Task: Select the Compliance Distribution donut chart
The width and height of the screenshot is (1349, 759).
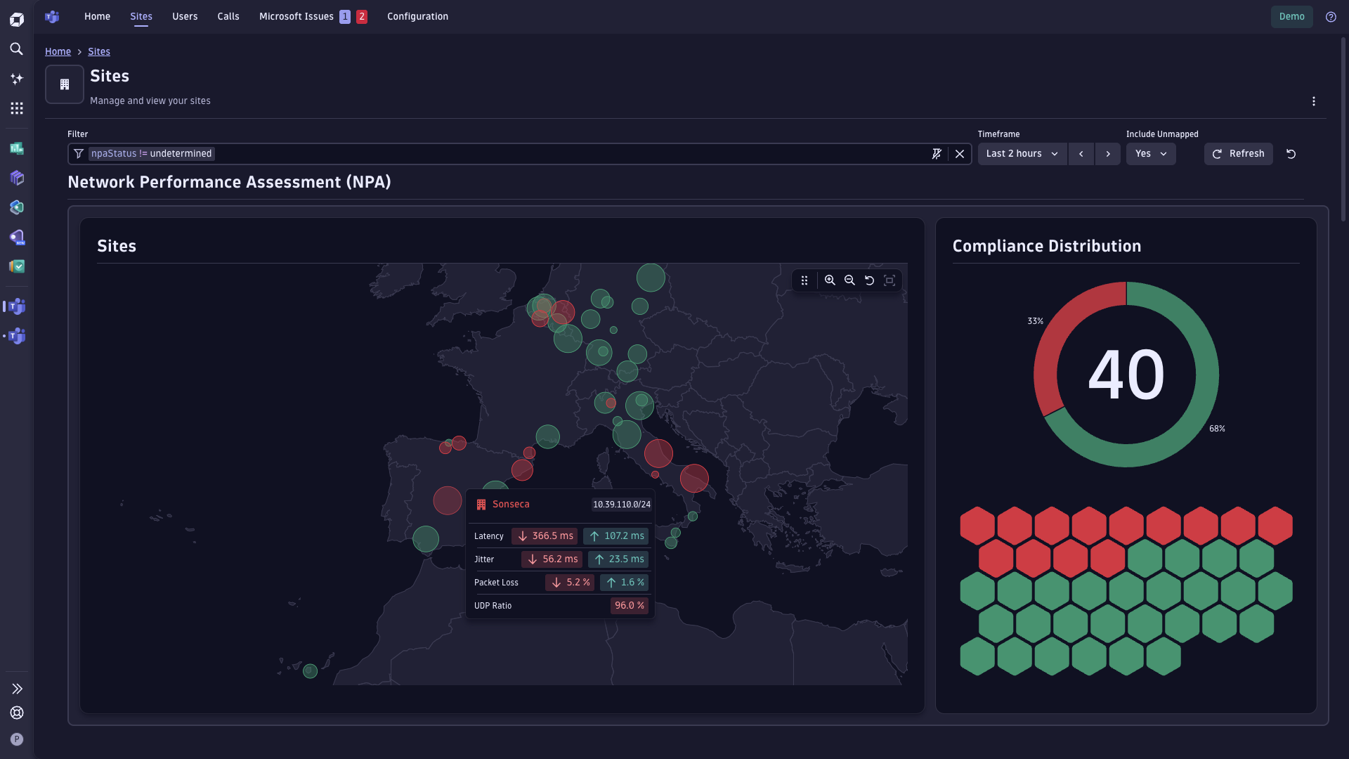Action: [x=1126, y=375]
